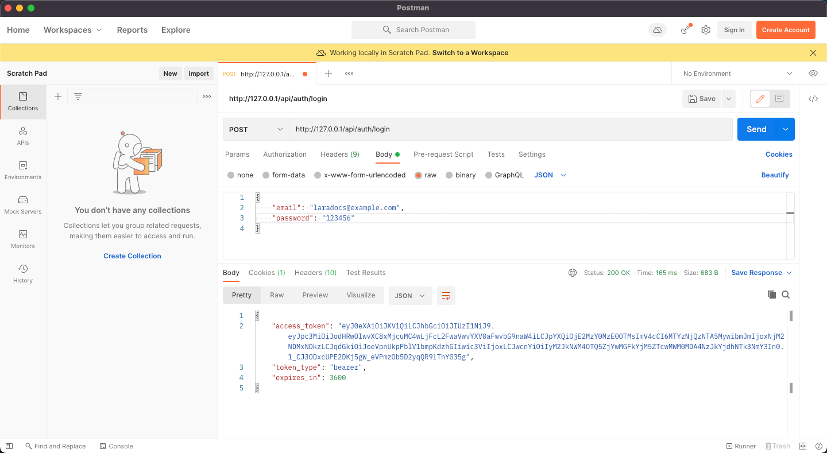This screenshot has height=453, width=827.
Task: Switch to the edit pencil mode
Action: [760, 99]
